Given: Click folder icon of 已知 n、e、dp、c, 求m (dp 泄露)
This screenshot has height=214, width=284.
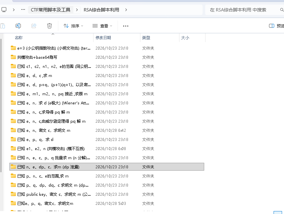Looking at the screenshot, I should [x=13, y=167].
